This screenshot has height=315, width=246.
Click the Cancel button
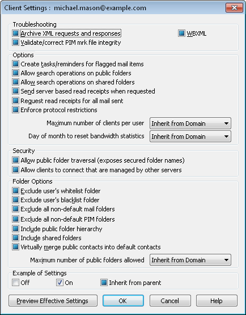coord(170,301)
